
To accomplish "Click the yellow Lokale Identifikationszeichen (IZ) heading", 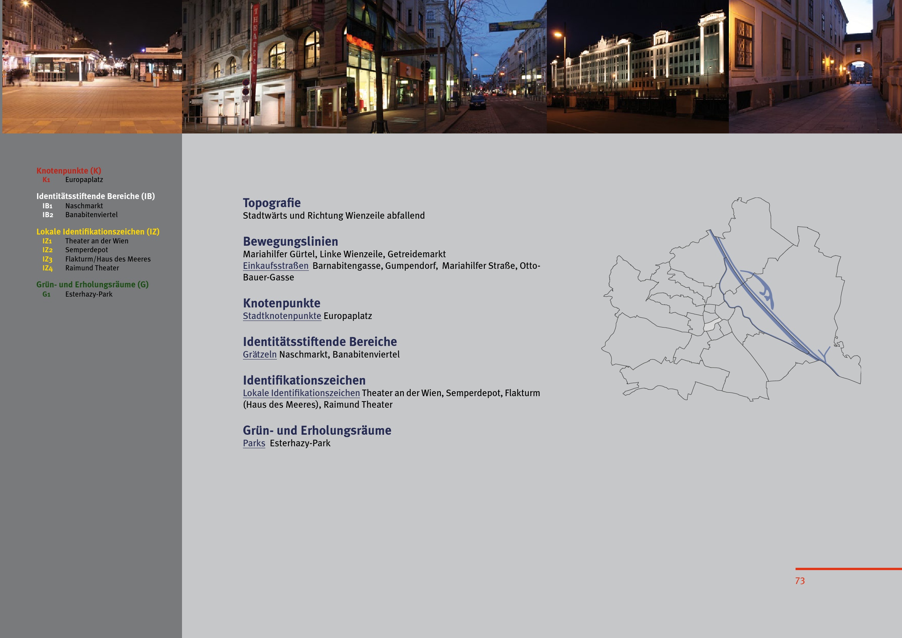I will [x=98, y=232].
